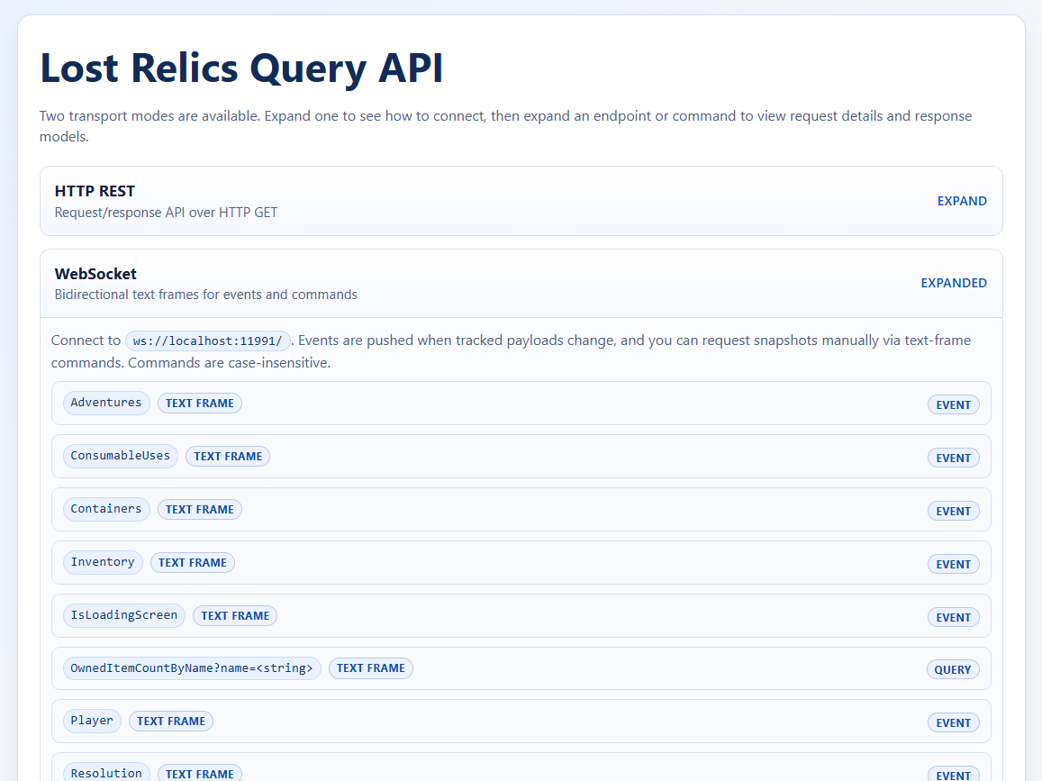This screenshot has height=781, width=1042.
Task: Click the TEXT FRAME pill next to Inventory
Action: (192, 562)
